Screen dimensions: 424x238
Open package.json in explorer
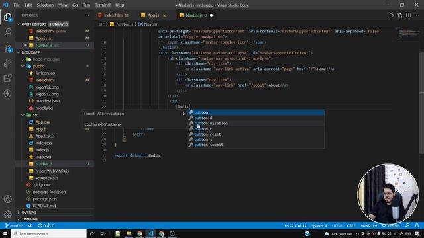pos(44,199)
